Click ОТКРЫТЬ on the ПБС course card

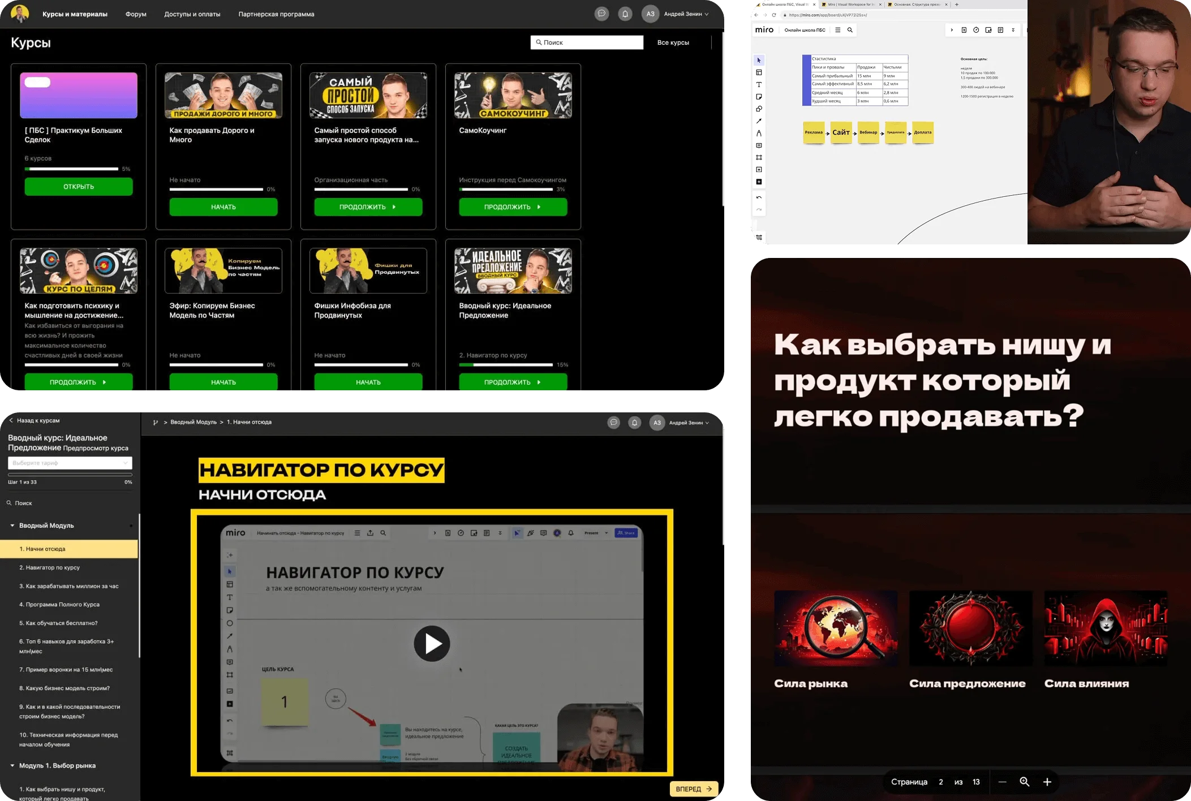tap(78, 186)
